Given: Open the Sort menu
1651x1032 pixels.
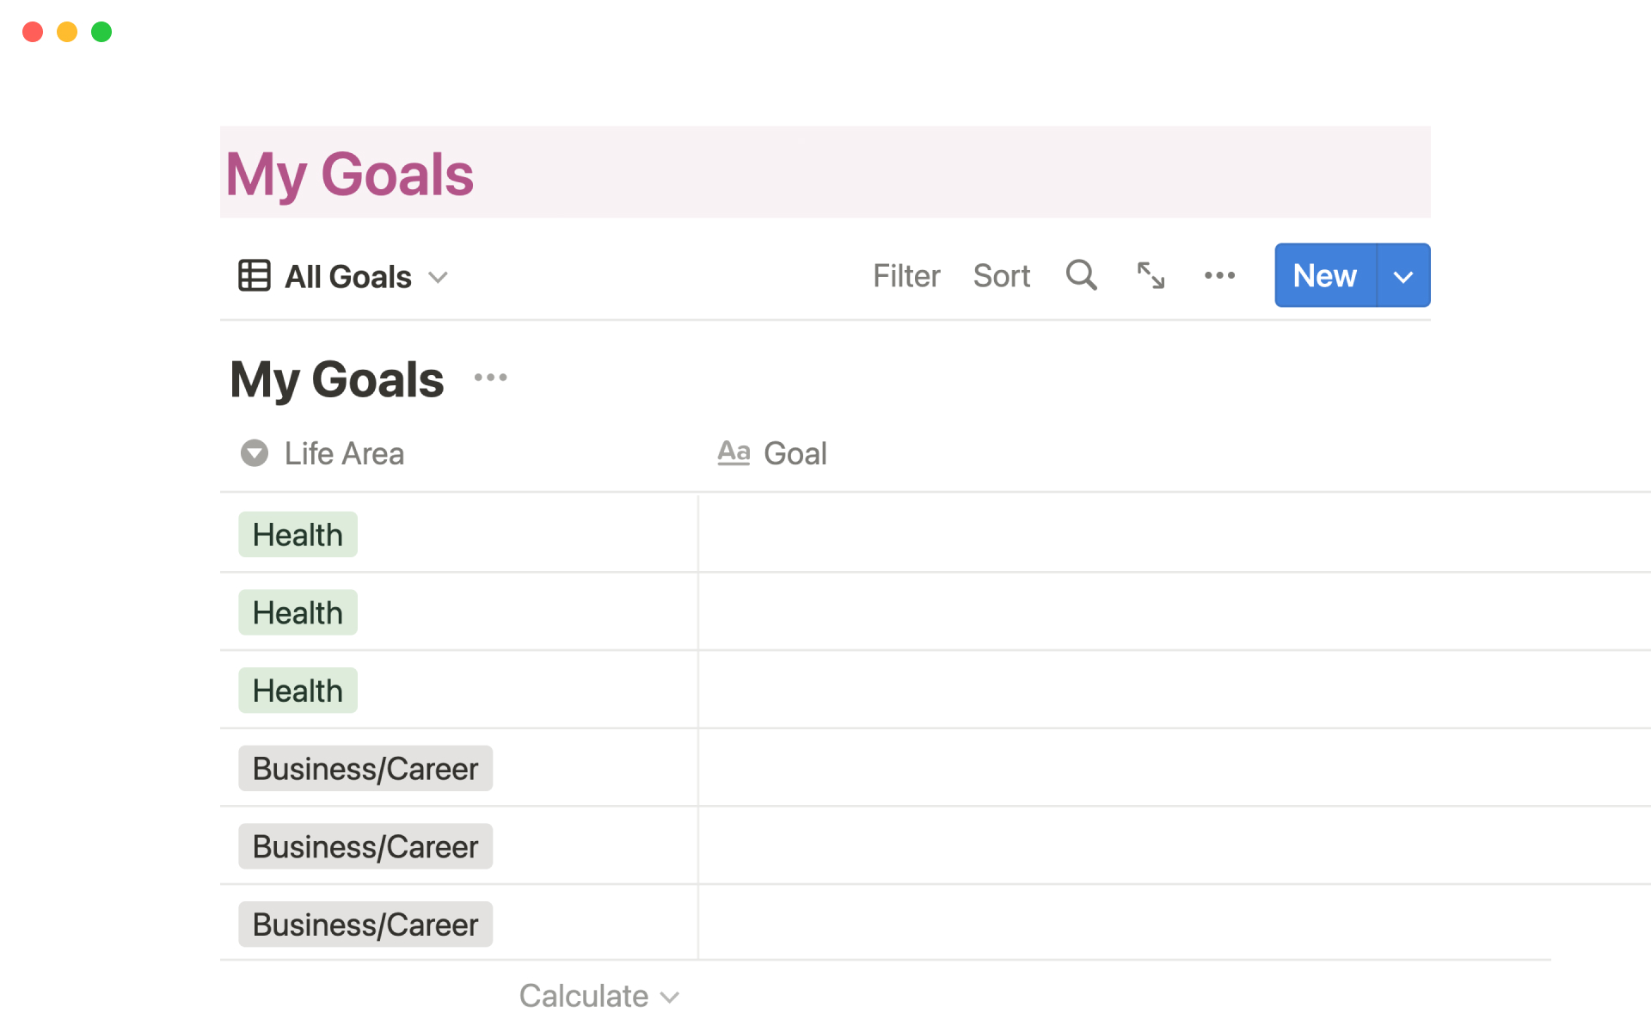Looking at the screenshot, I should pos(1001,275).
